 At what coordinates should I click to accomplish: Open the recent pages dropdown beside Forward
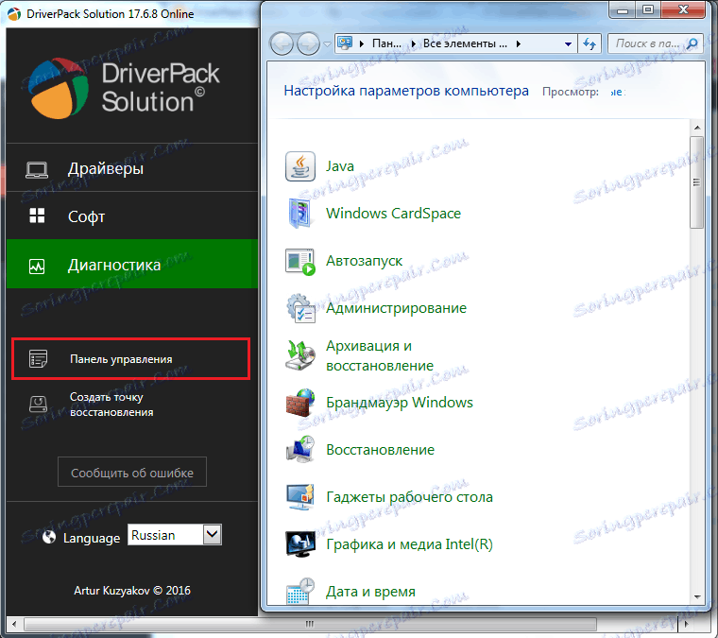(x=327, y=44)
